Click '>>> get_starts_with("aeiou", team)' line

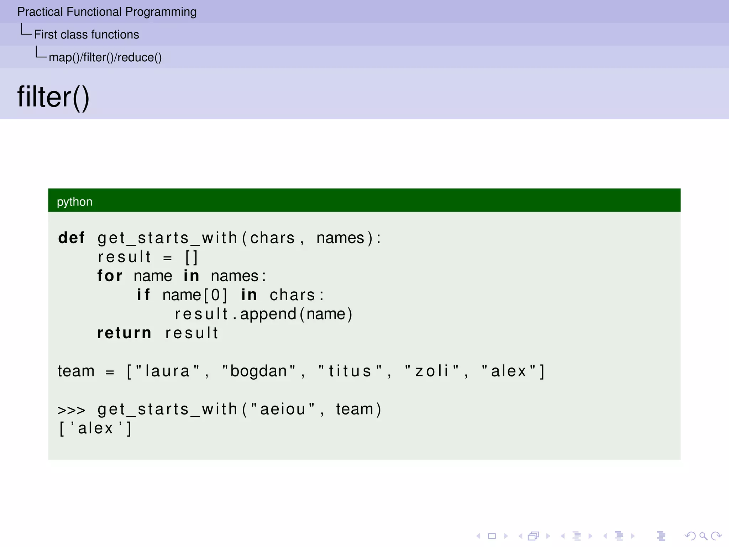(x=219, y=409)
